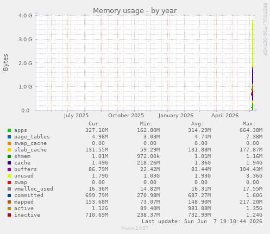Click the vmalloc_used avg value 16.31M
The width and height of the screenshot is (270, 234).
pyautogui.click(x=201, y=189)
